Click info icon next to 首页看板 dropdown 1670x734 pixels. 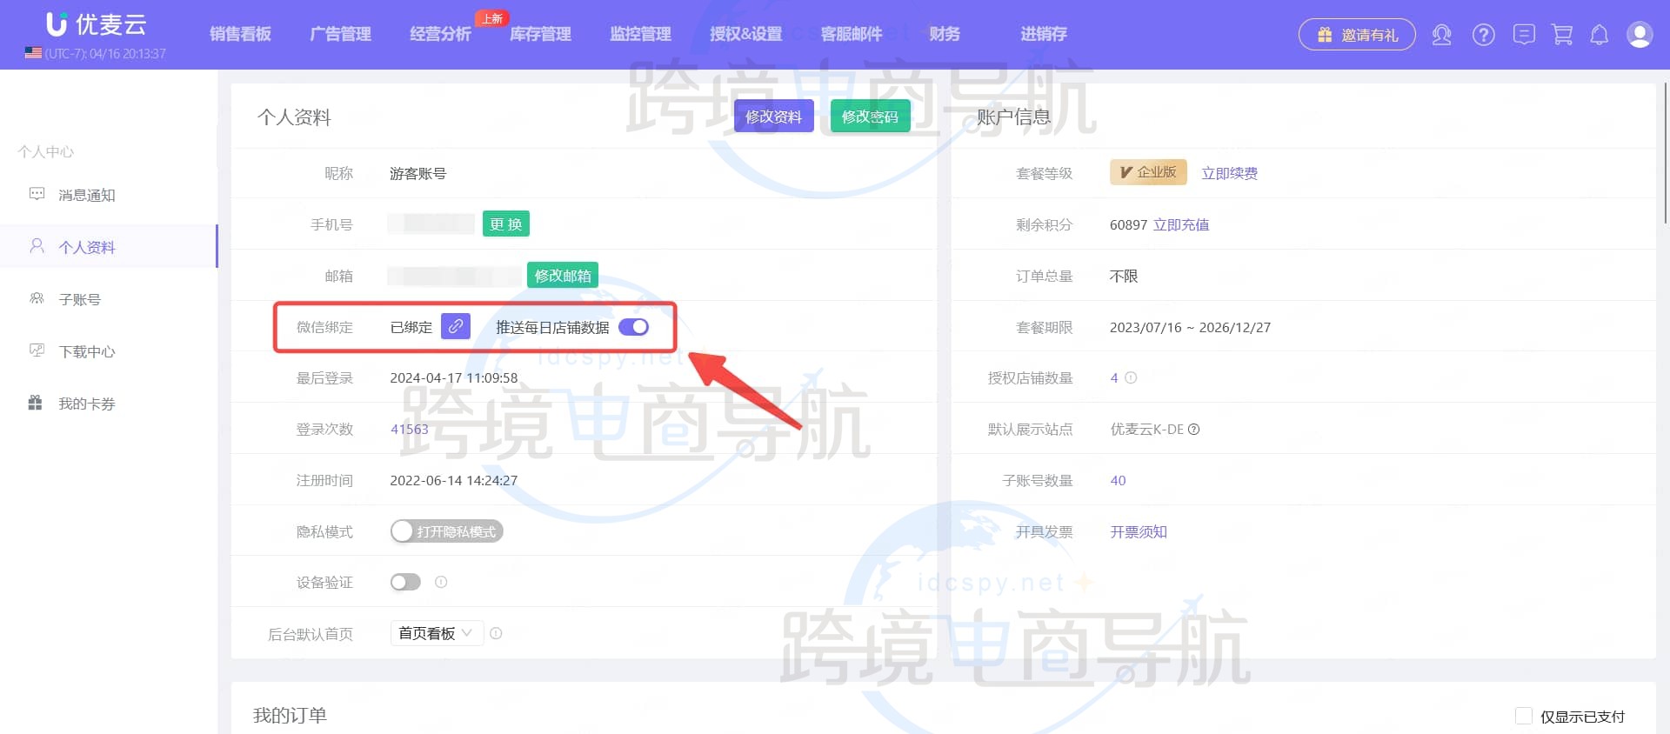click(x=496, y=633)
